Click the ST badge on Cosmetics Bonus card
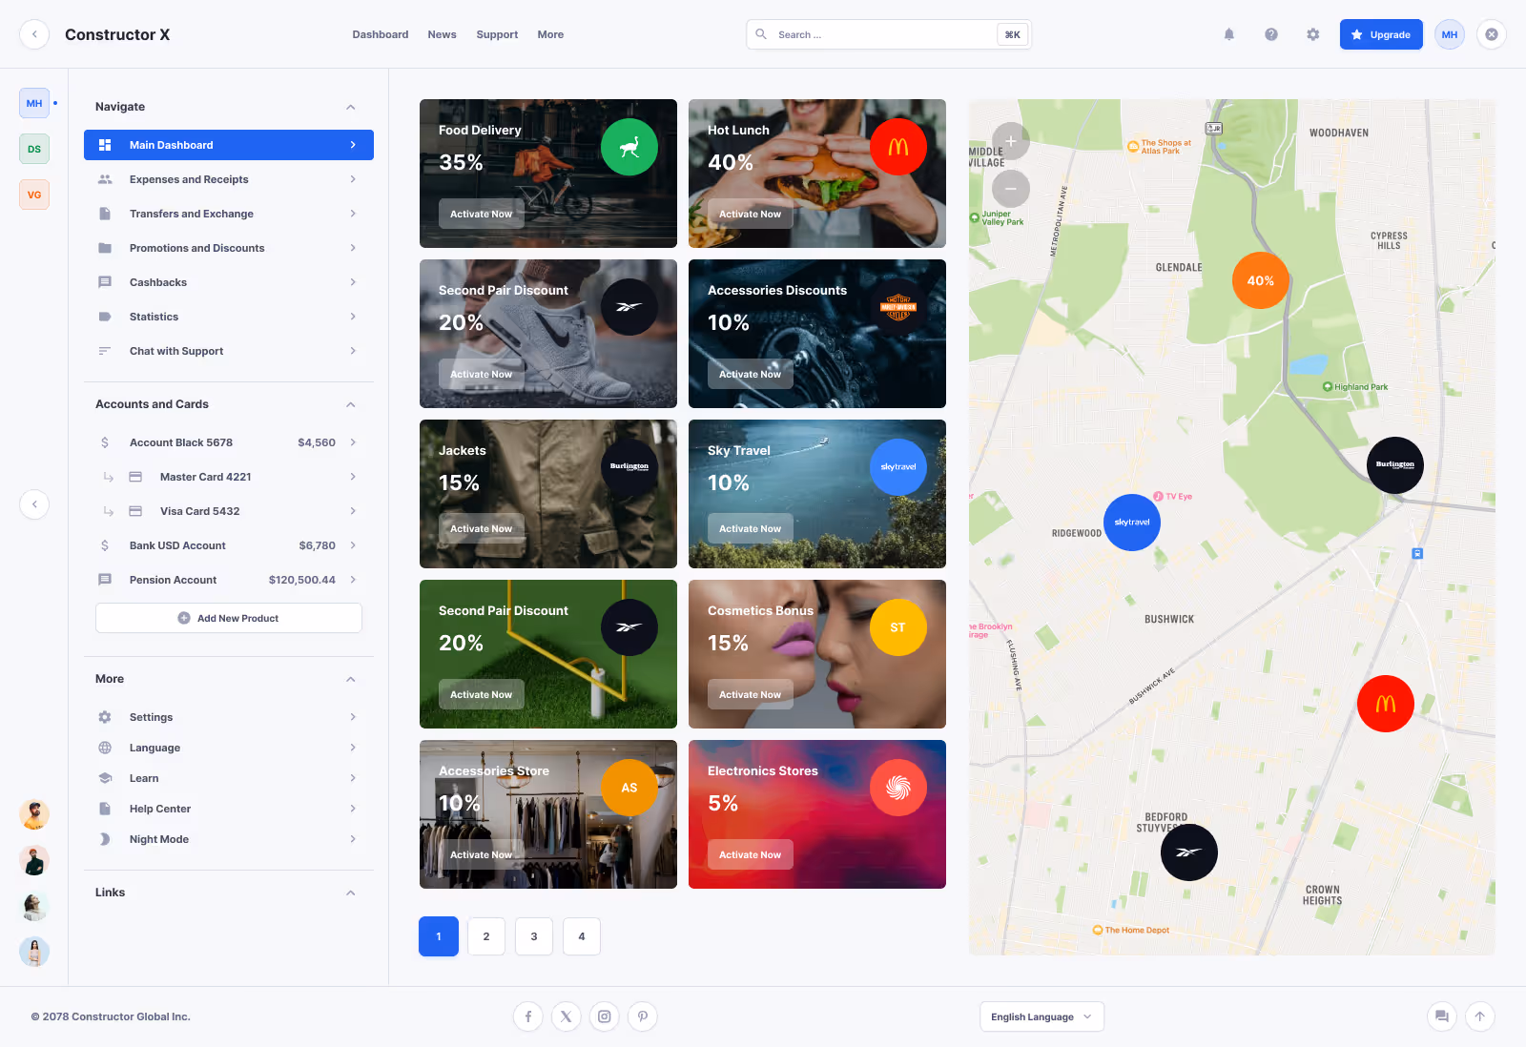Image resolution: width=1526 pixels, height=1047 pixels. pyautogui.click(x=898, y=627)
